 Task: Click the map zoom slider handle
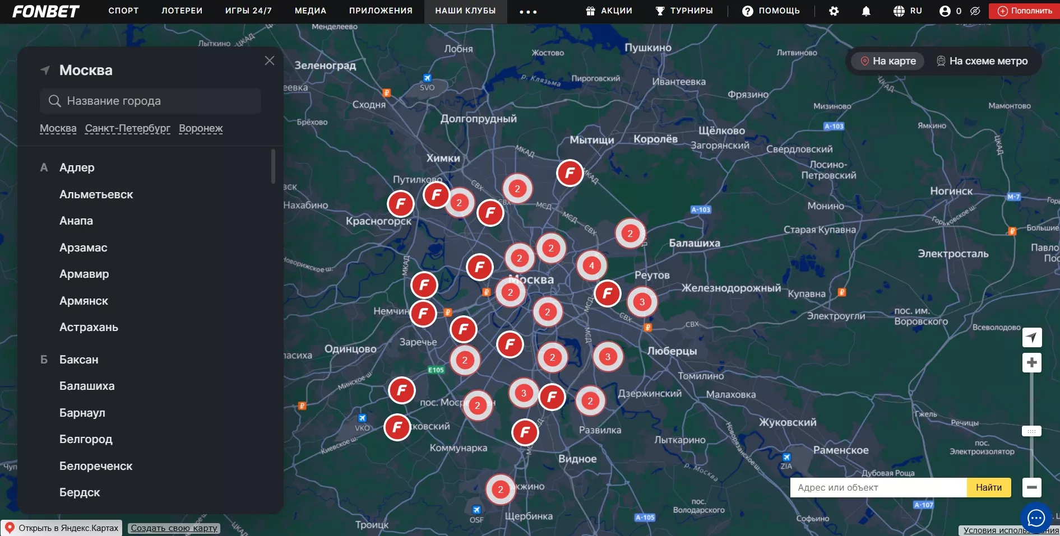click(1031, 431)
